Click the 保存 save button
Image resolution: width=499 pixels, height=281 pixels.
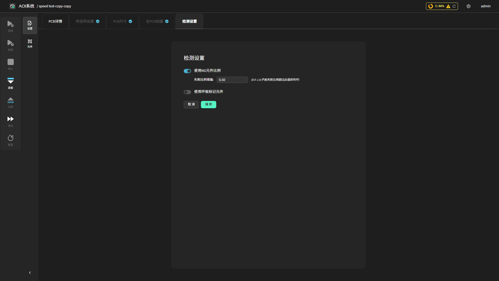point(208,105)
